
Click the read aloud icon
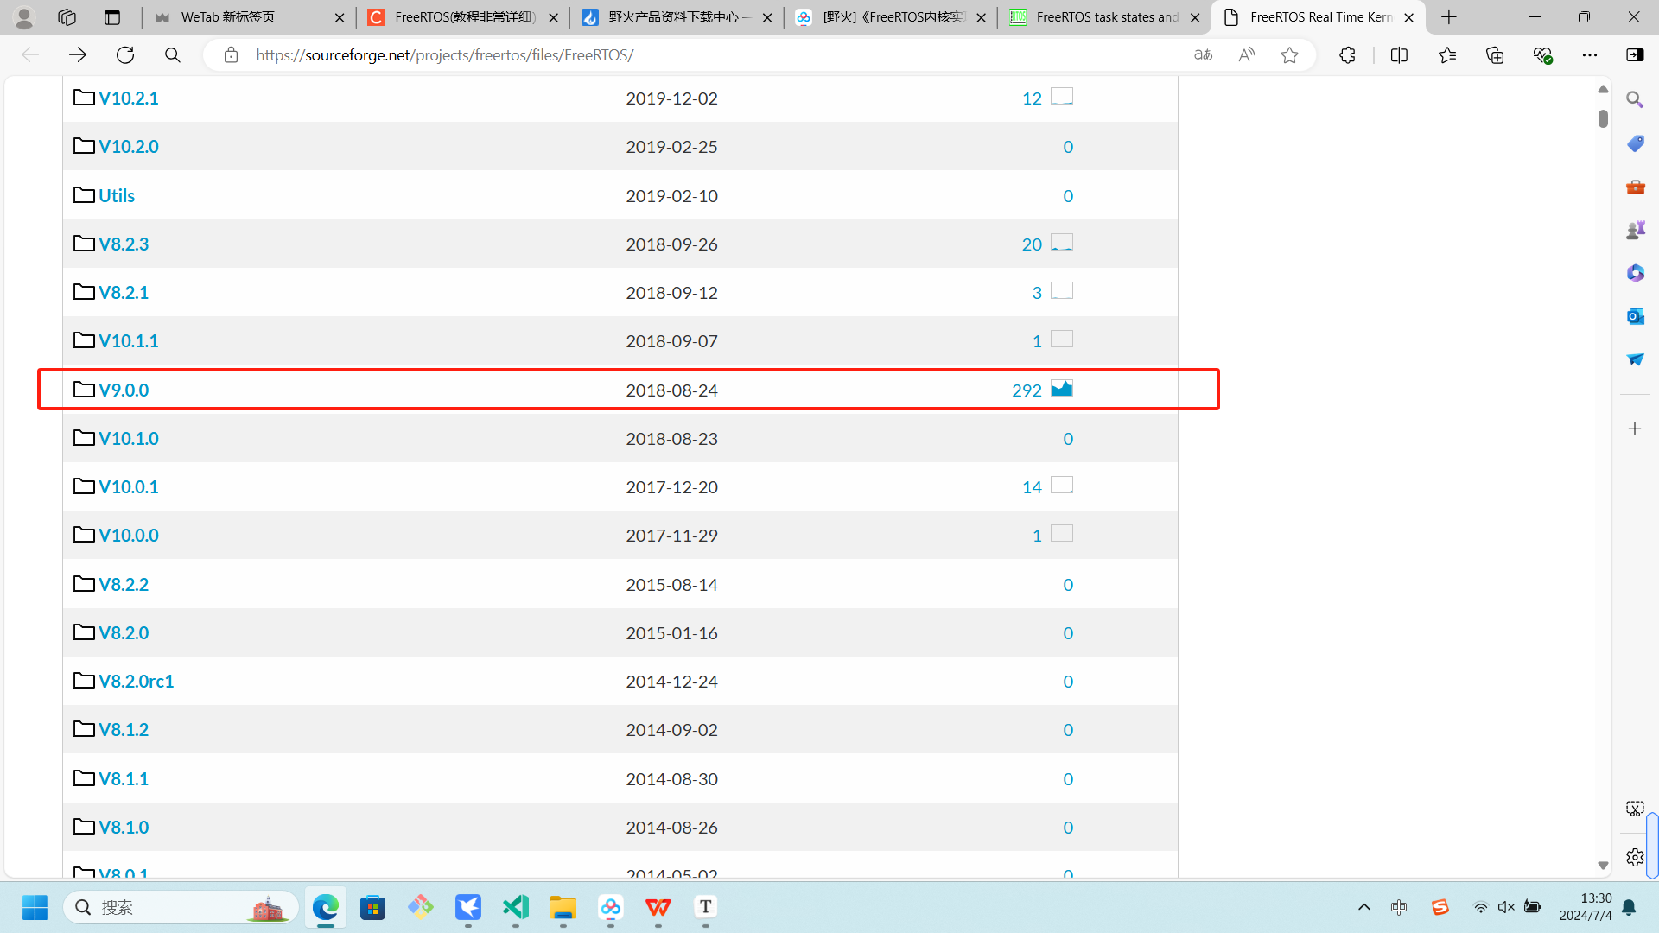coord(1246,55)
